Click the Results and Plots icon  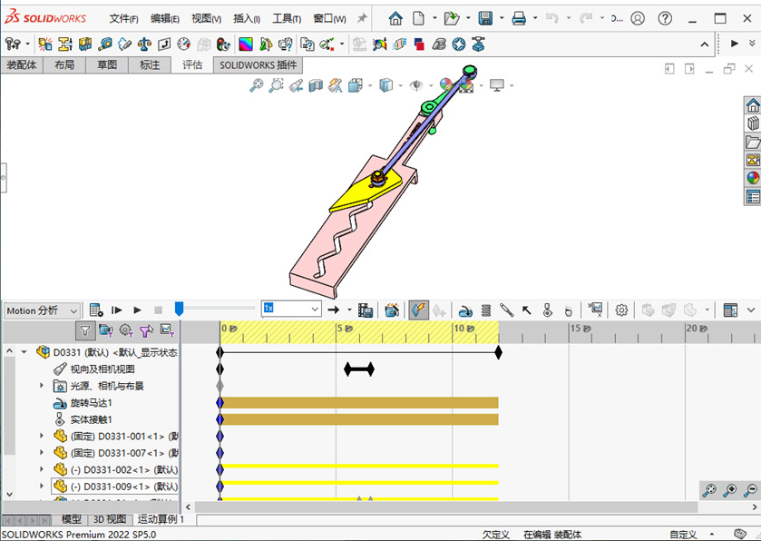pyautogui.click(x=595, y=310)
